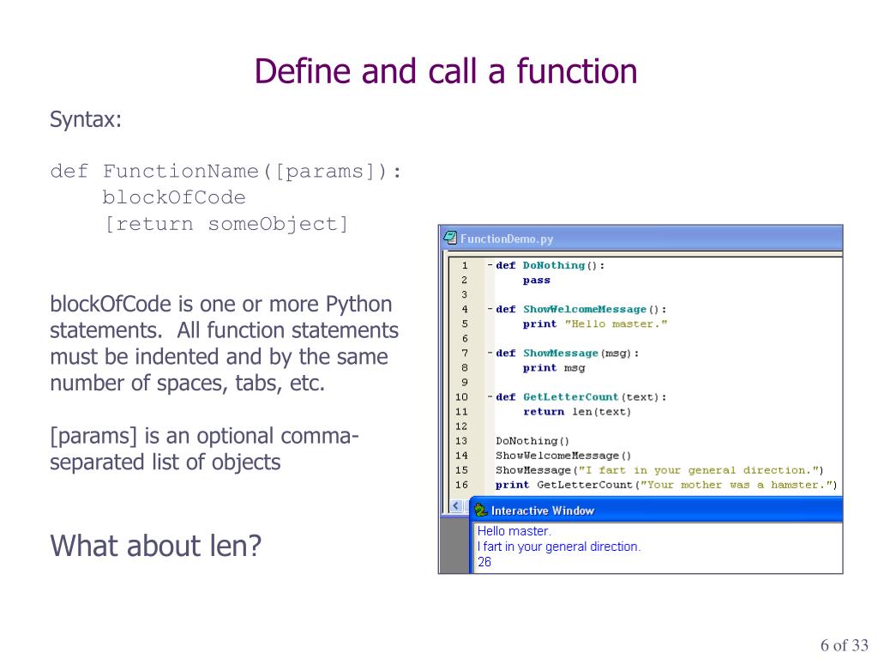Click 'print msg' on line 8
Viewport: 878px width, 659px height.
pos(554,367)
